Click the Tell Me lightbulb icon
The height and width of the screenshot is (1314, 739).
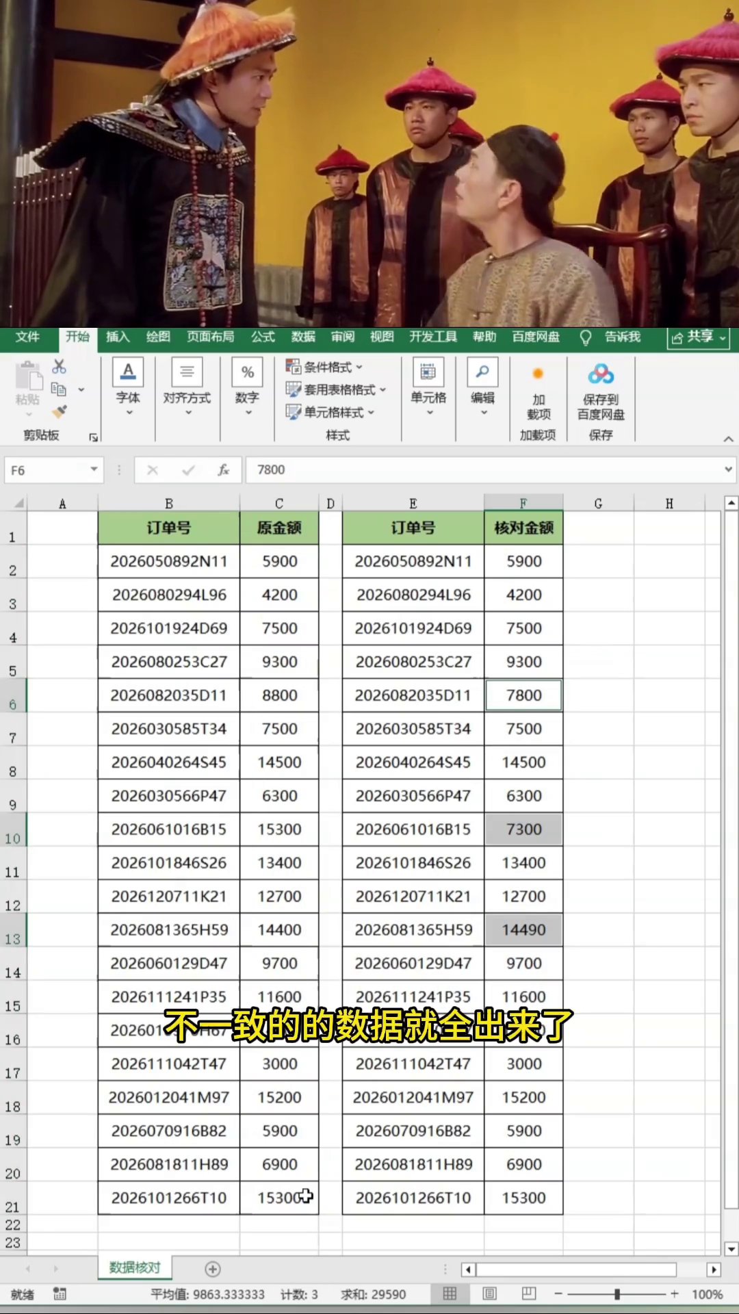click(585, 337)
